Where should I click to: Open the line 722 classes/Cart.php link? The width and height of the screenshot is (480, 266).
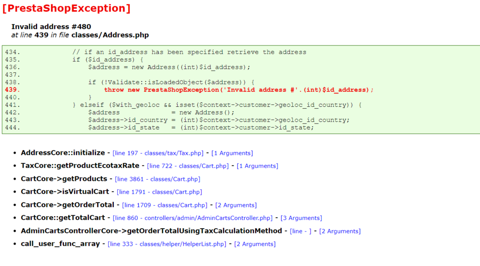[188, 166]
